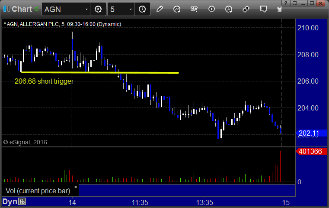Screen dimensions: 329x208
Task: Click the 11:35 time axis label
Action: point(140,202)
